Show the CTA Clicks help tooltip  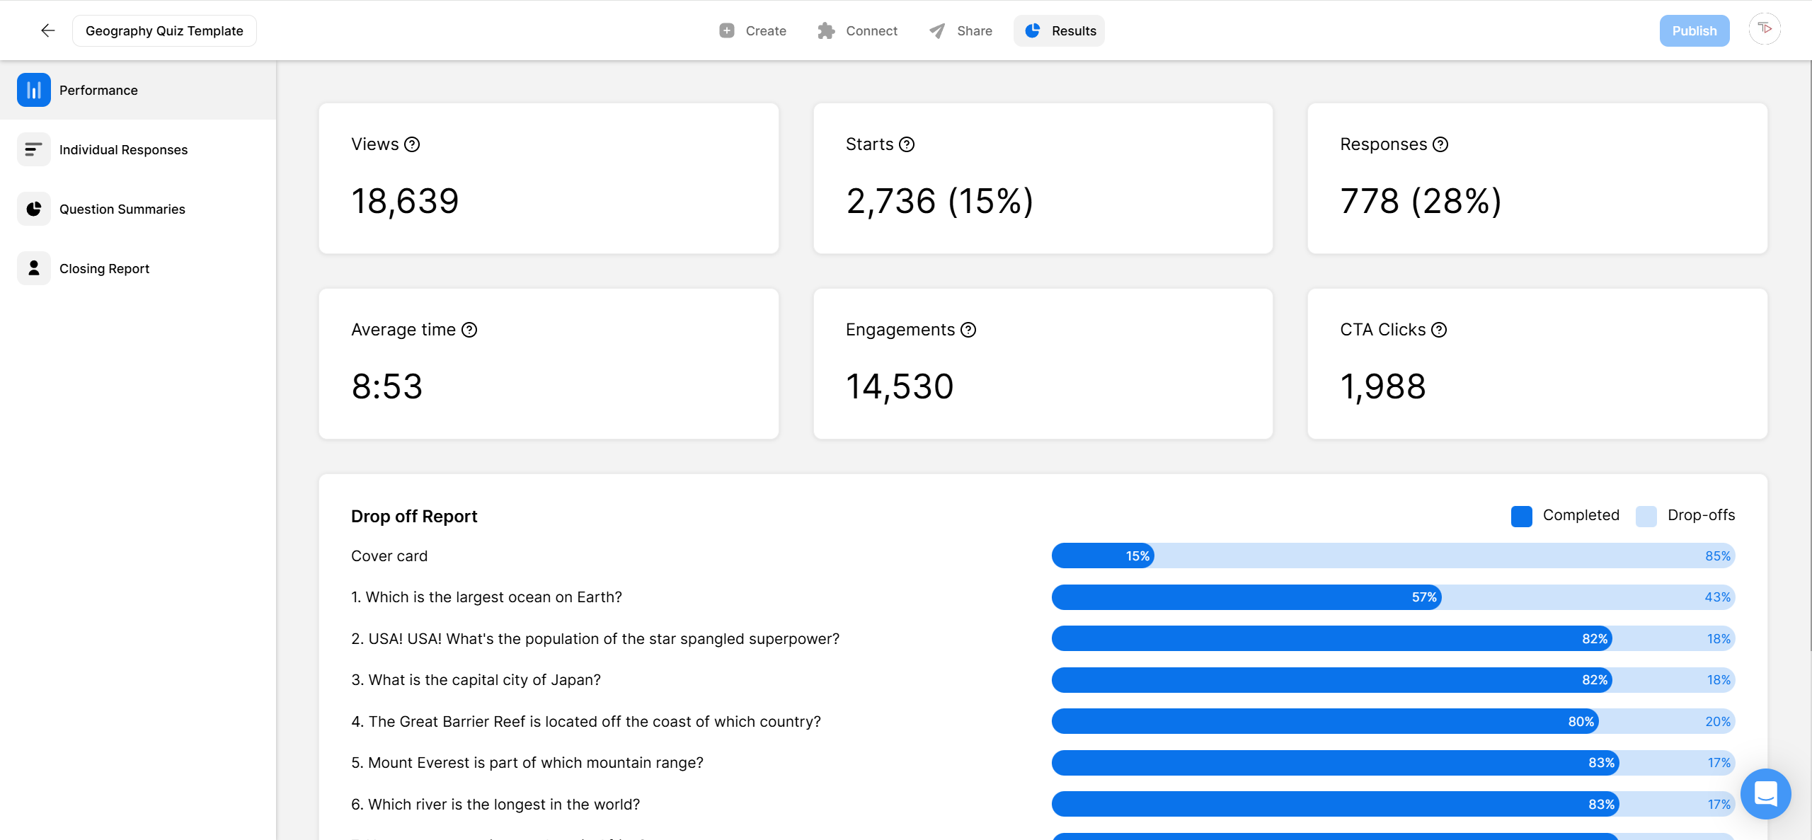click(x=1438, y=329)
